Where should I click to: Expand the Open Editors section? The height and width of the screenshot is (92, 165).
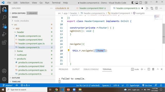coord(32,13)
